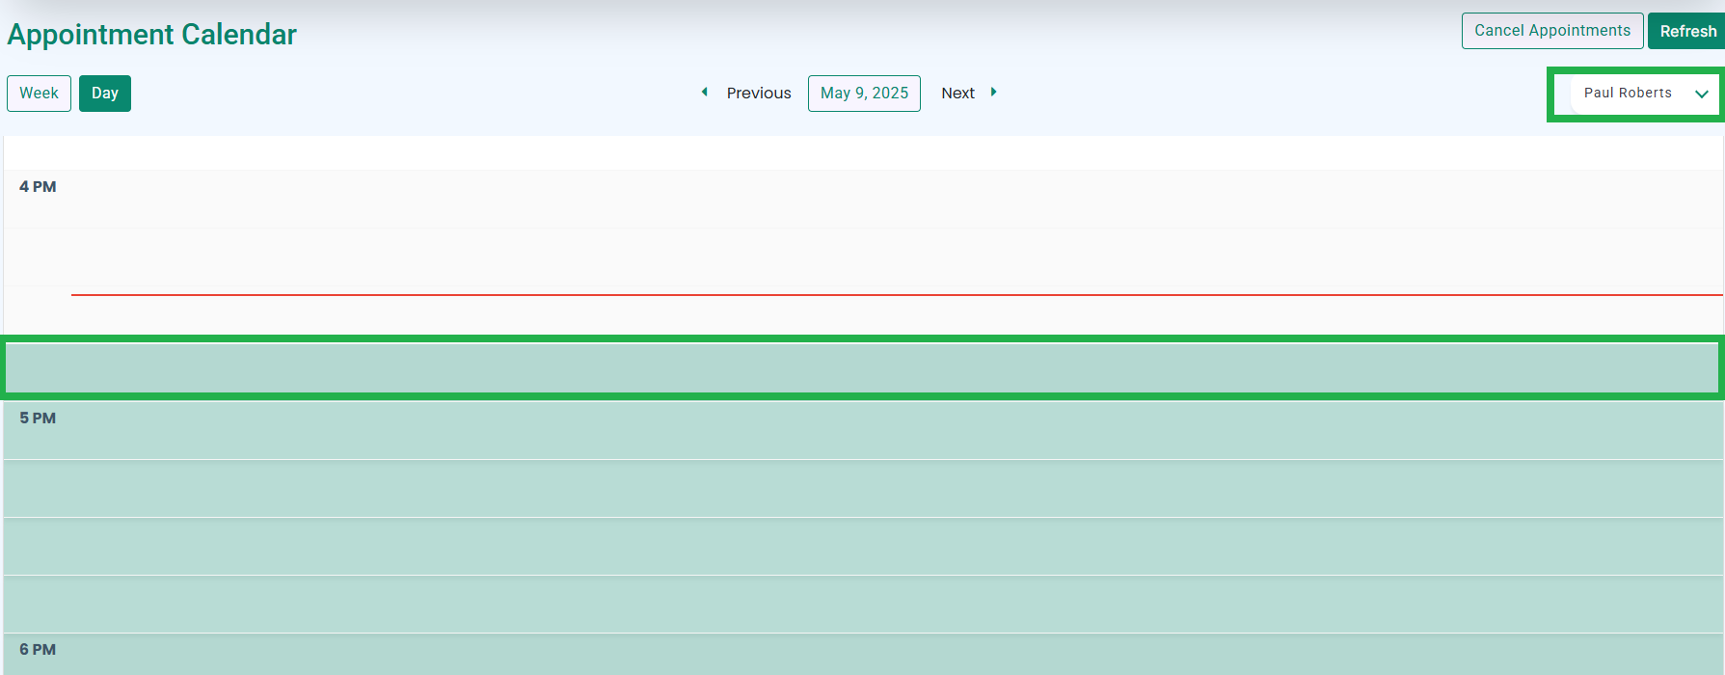This screenshot has height=675, width=1725.
Task: Go to the Previous day label
Action: click(759, 94)
